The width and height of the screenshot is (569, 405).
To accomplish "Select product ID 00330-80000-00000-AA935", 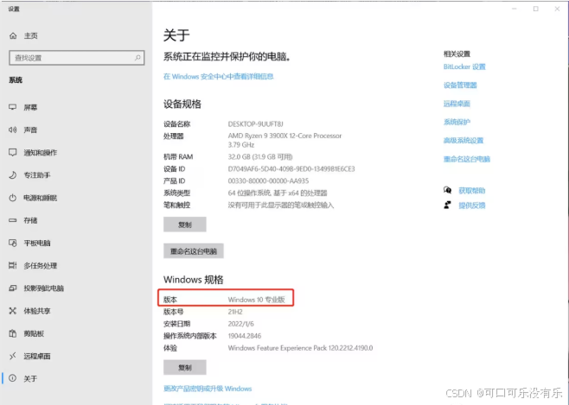I will (269, 180).
